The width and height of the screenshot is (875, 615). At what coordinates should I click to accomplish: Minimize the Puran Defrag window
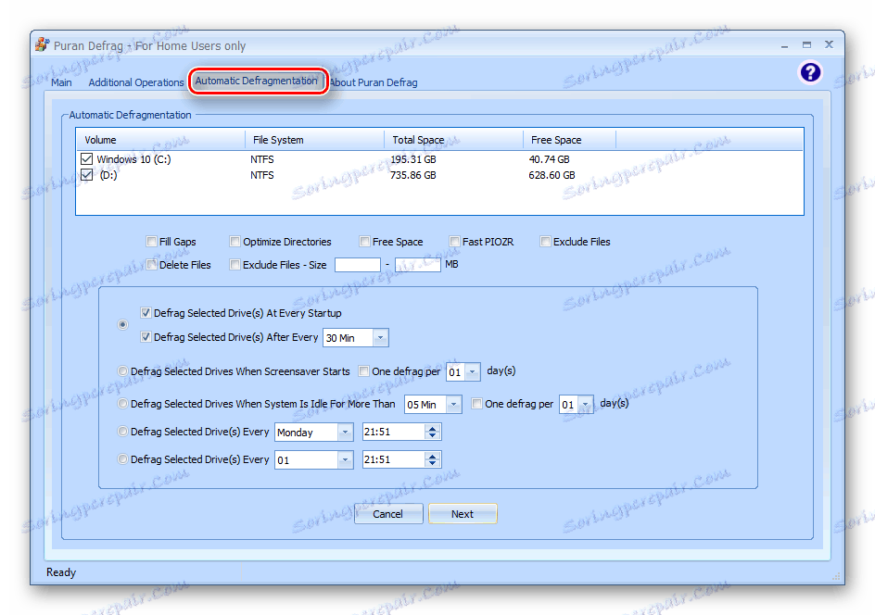tap(784, 45)
